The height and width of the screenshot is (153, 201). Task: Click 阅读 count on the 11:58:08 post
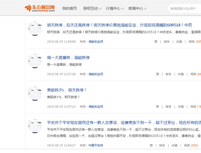(x=195, y=42)
